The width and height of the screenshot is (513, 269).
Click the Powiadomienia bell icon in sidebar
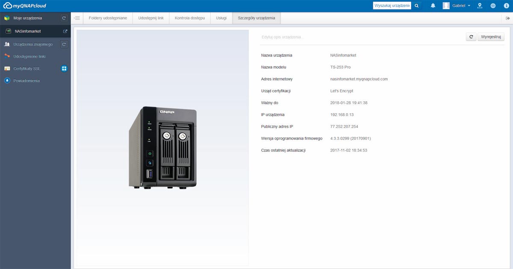coord(7,81)
